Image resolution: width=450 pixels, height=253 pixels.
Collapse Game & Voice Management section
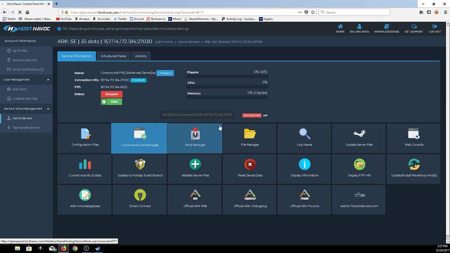[48, 109]
